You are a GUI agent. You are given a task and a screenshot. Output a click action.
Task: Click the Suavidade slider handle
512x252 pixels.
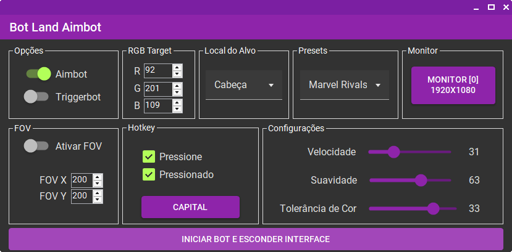pos(421,181)
